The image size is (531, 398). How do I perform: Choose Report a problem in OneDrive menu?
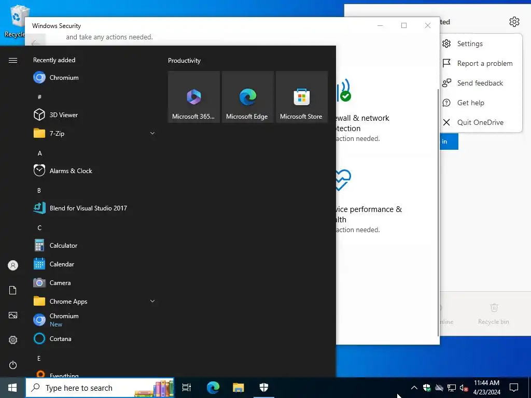pos(481,63)
